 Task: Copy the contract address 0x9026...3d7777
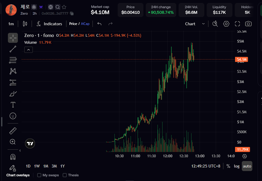pos(72,14)
